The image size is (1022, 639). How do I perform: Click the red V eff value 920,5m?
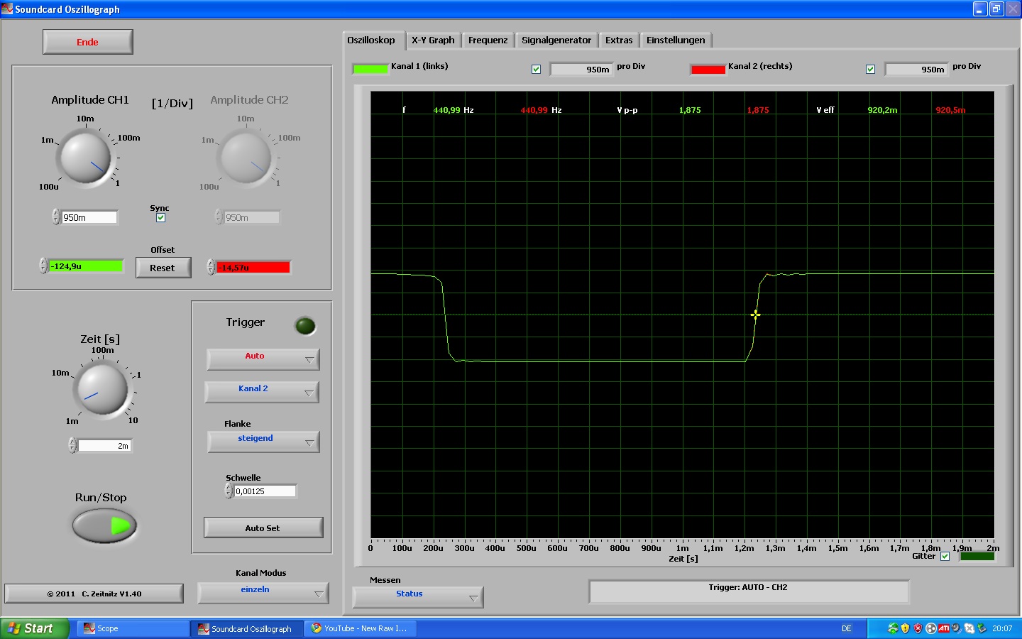pyautogui.click(x=950, y=110)
